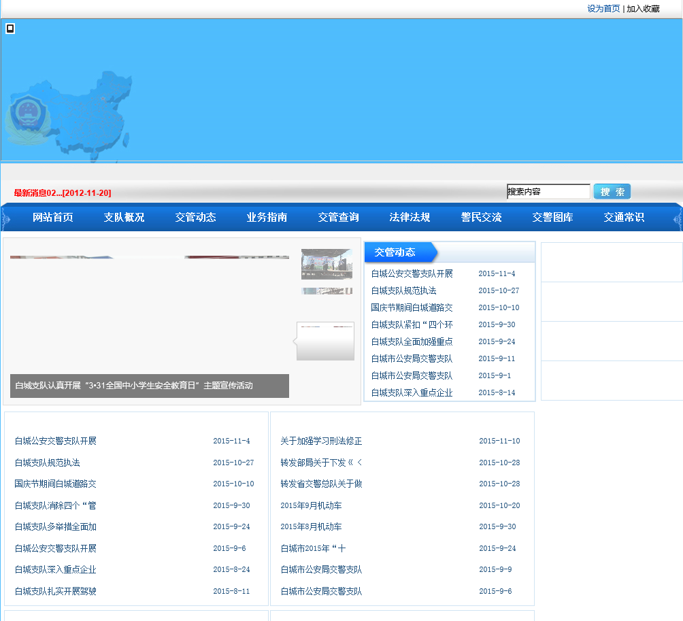Viewport: 683px width, 621px height.
Task: Select the narrow second slideshow thumbnail
Action: 327,291
